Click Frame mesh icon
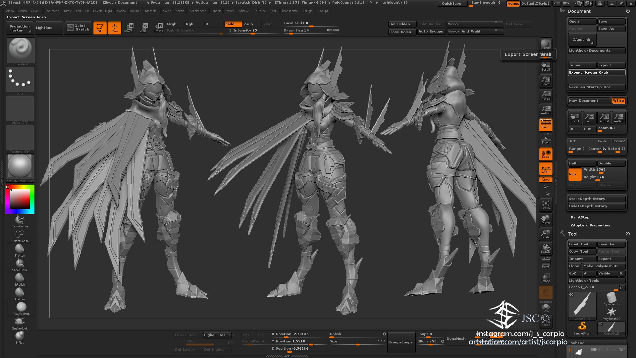The image size is (636, 358). [546, 205]
